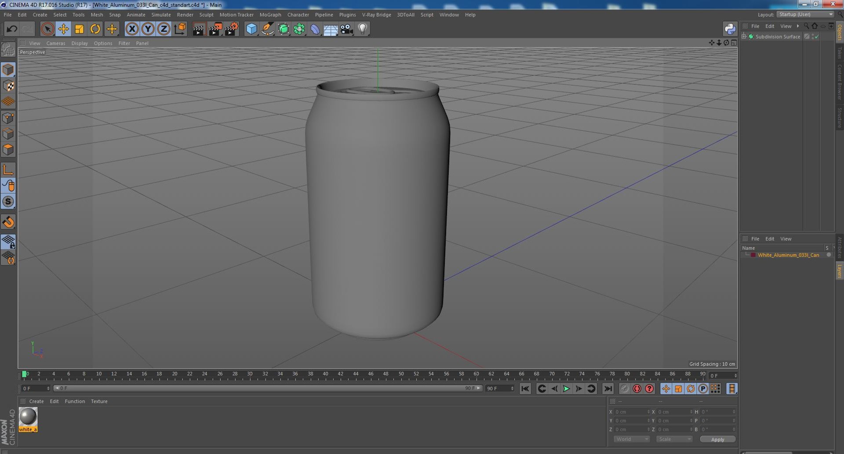Open the Scale mode dropdown
This screenshot has height=454, width=844.
tap(674, 439)
